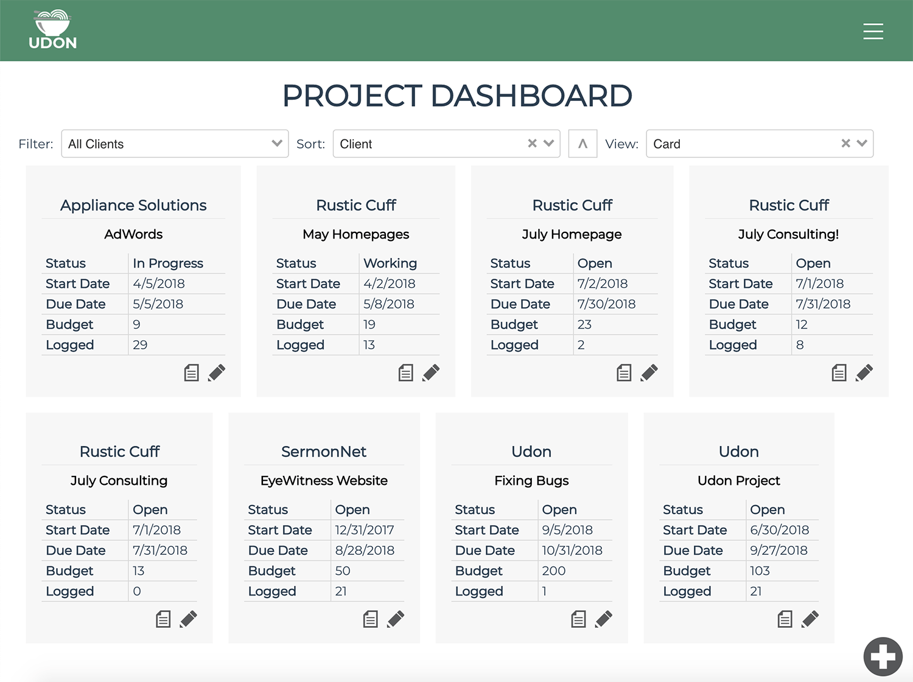Click the Card view field
This screenshot has width=913, height=682.
click(x=760, y=144)
